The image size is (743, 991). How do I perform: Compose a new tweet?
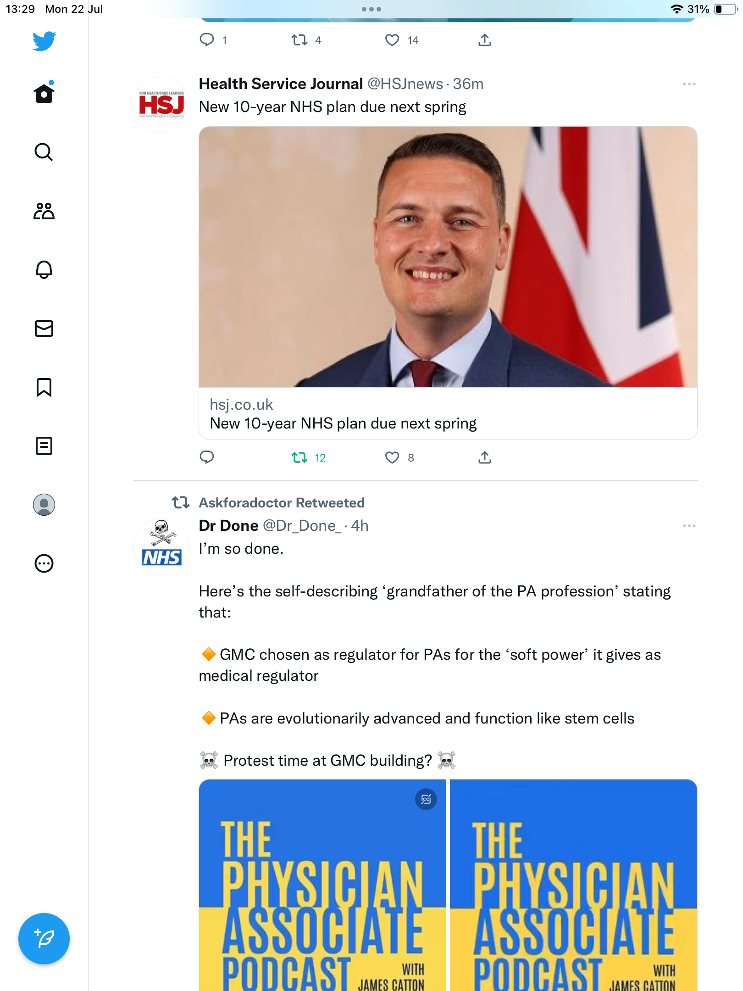click(44, 939)
